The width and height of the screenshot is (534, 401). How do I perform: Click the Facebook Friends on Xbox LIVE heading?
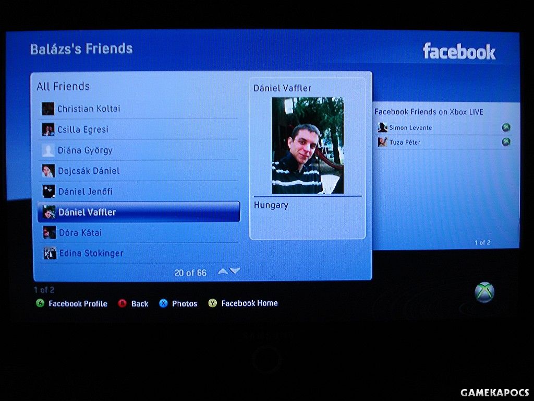[429, 112]
